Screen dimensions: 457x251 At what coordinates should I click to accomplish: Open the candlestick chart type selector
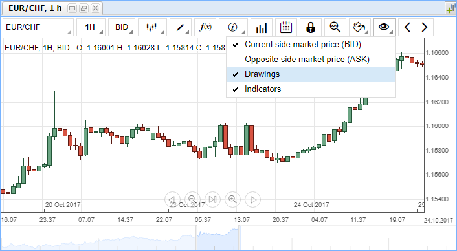[x=152, y=27]
